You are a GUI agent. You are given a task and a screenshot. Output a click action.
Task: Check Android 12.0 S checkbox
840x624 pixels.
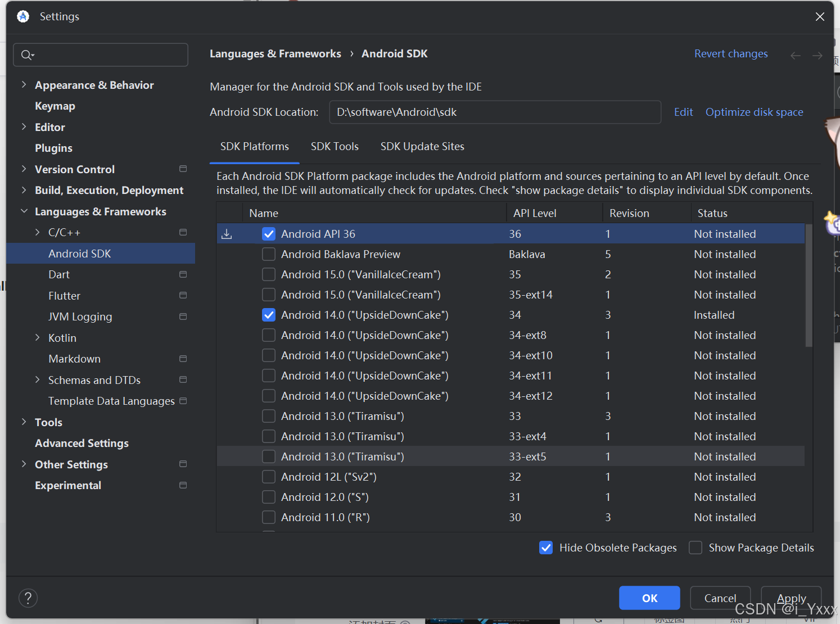click(x=269, y=497)
